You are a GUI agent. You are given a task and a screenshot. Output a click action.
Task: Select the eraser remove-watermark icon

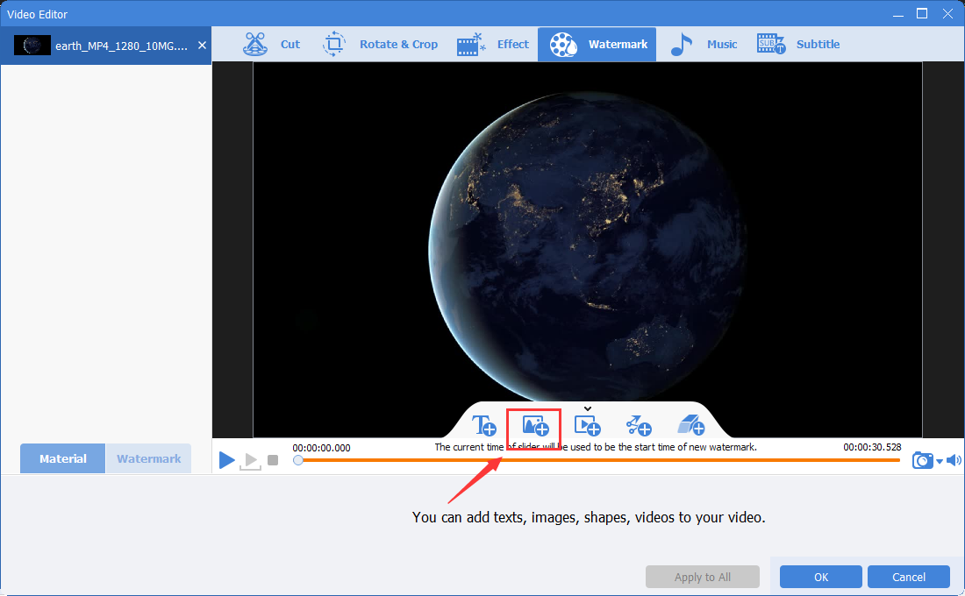pyautogui.click(x=691, y=426)
